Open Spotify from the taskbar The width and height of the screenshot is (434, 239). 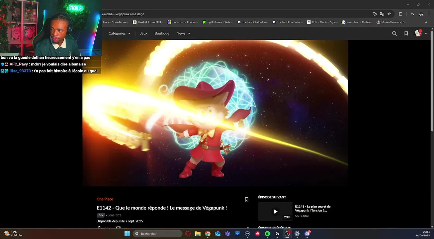tap(267, 234)
